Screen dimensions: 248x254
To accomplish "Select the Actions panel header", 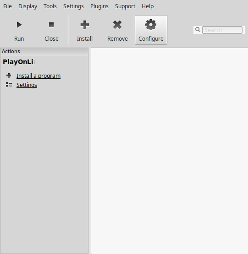I will click(44, 51).
